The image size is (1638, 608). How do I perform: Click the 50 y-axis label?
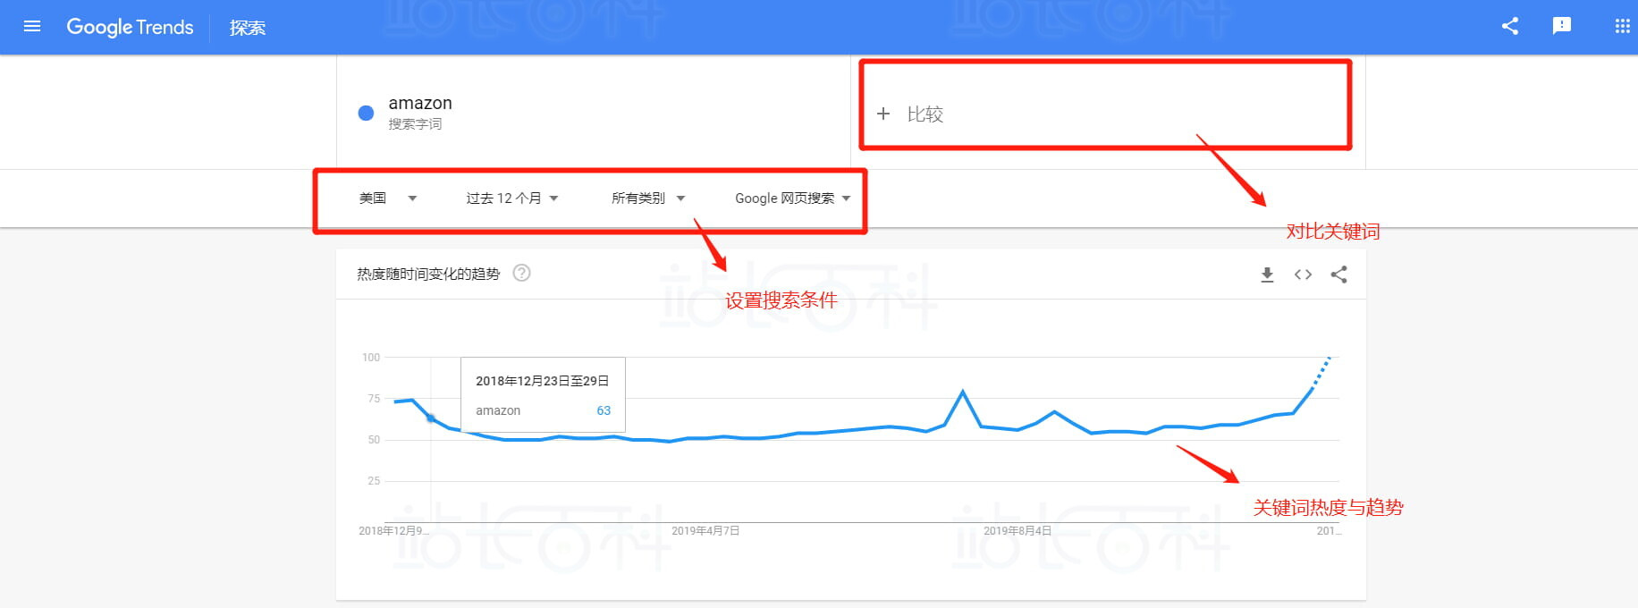click(x=374, y=440)
